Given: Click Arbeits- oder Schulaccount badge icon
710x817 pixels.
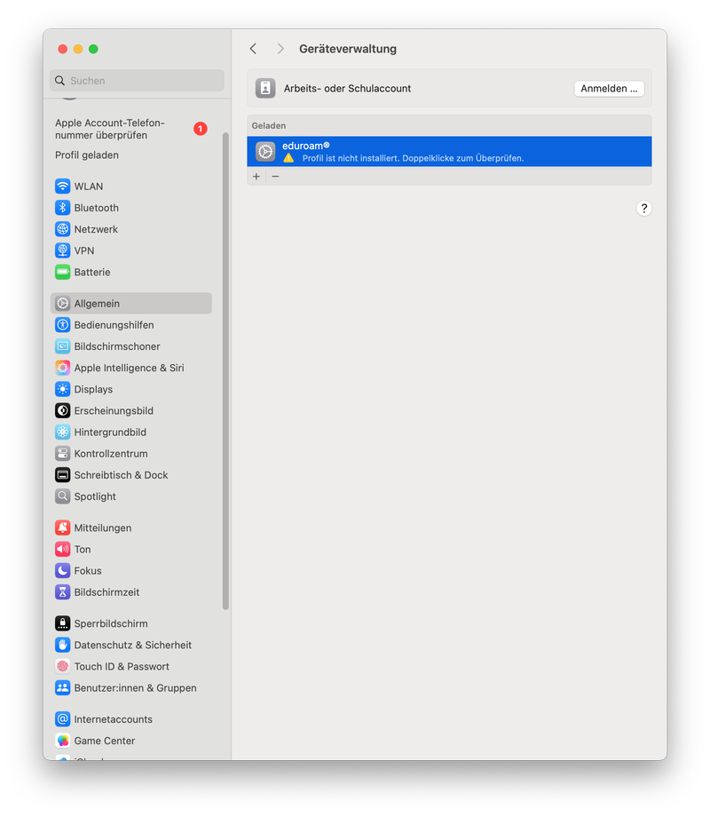Looking at the screenshot, I should 265,88.
